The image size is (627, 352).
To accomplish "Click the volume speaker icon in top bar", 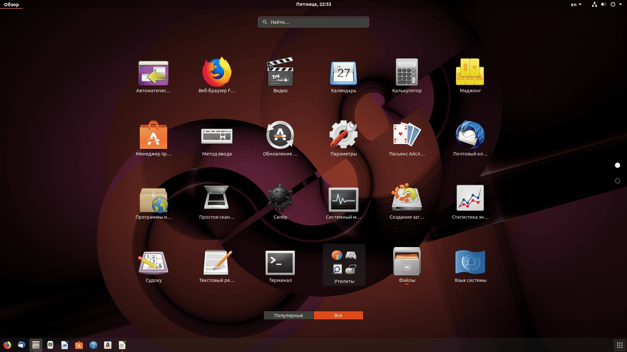I will tap(603, 4).
